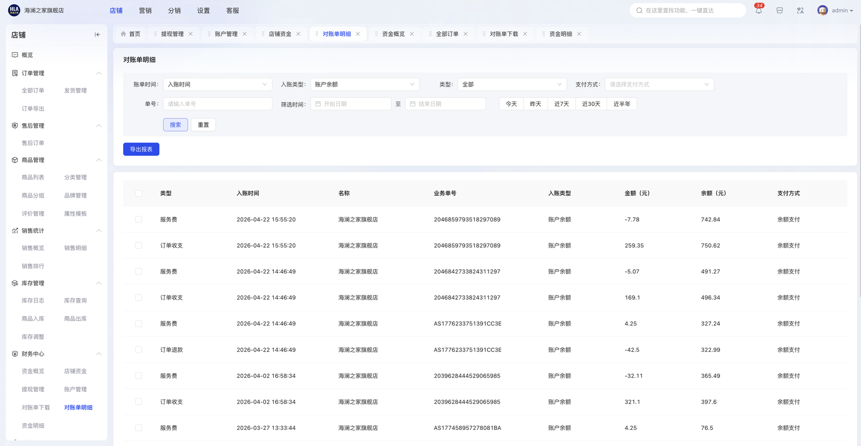This screenshot has width=861, height=446.
Task: Click the translate language icon in header
Action: [800, 11]
